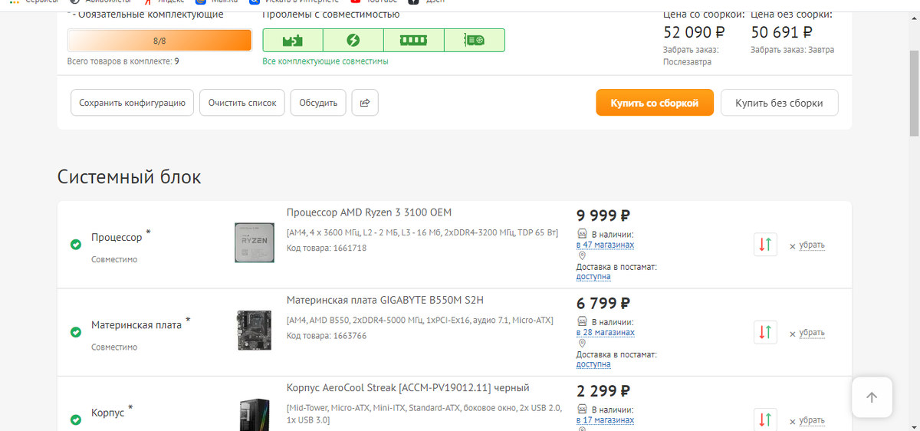
Task: Click the 50 691 ₽ price without assembly
Action: click(782, 33)
